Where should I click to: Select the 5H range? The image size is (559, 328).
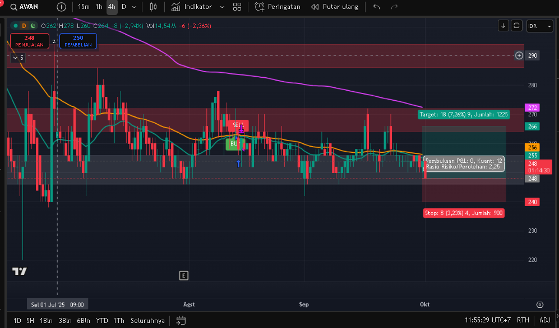click(x=30, y=321)
